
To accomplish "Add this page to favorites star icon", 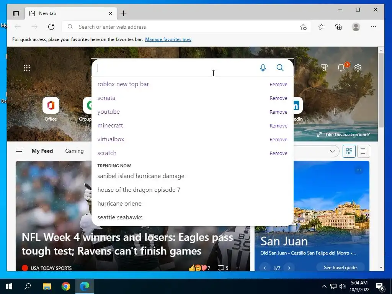I will (x=303, y=27).
